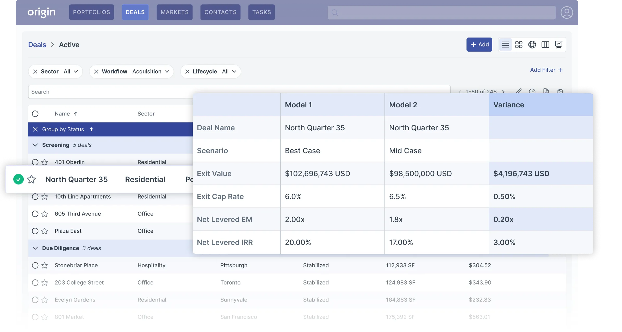622x332 pixels.
Task: Open the Contacts tab
Action: [220, 12]
